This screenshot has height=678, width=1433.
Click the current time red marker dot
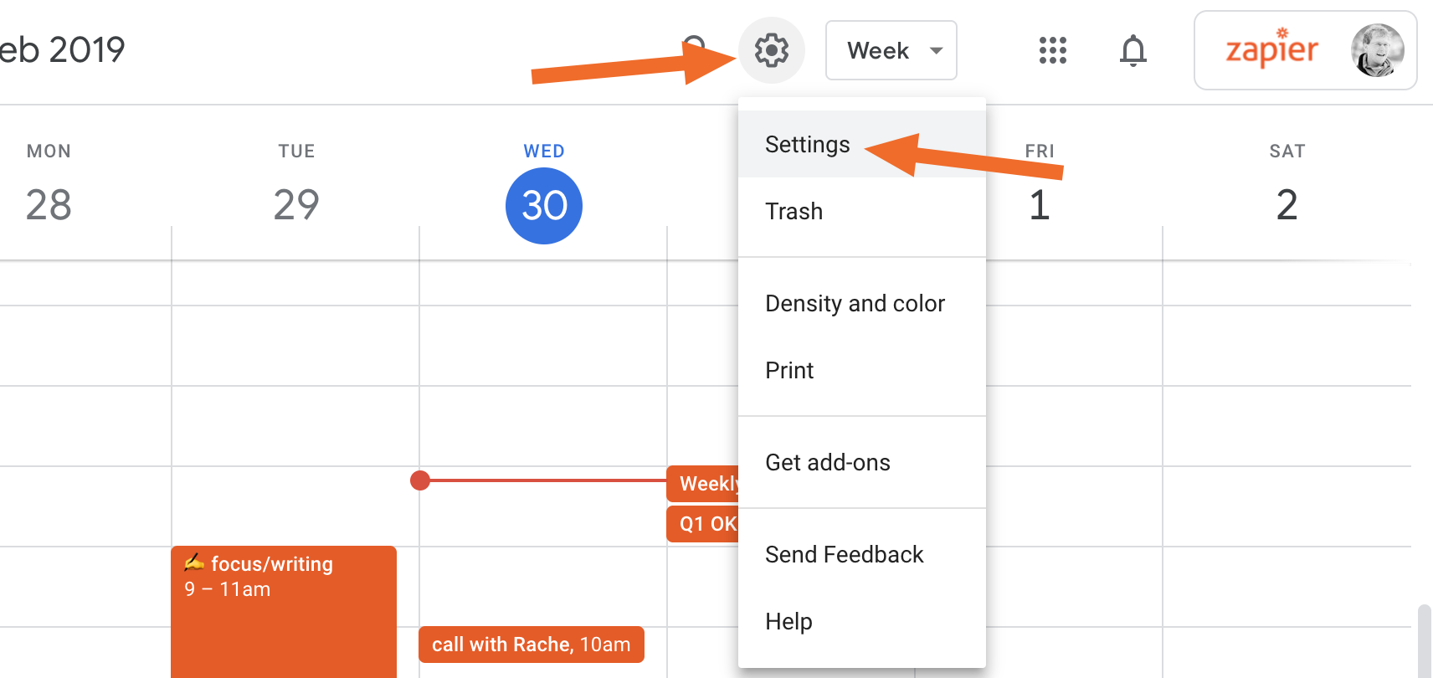click(x=420, y=480)
